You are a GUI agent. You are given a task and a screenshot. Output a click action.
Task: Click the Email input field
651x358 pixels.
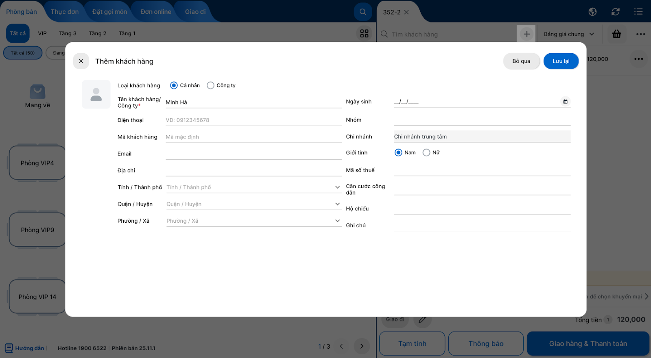click(x=253, y=154)
